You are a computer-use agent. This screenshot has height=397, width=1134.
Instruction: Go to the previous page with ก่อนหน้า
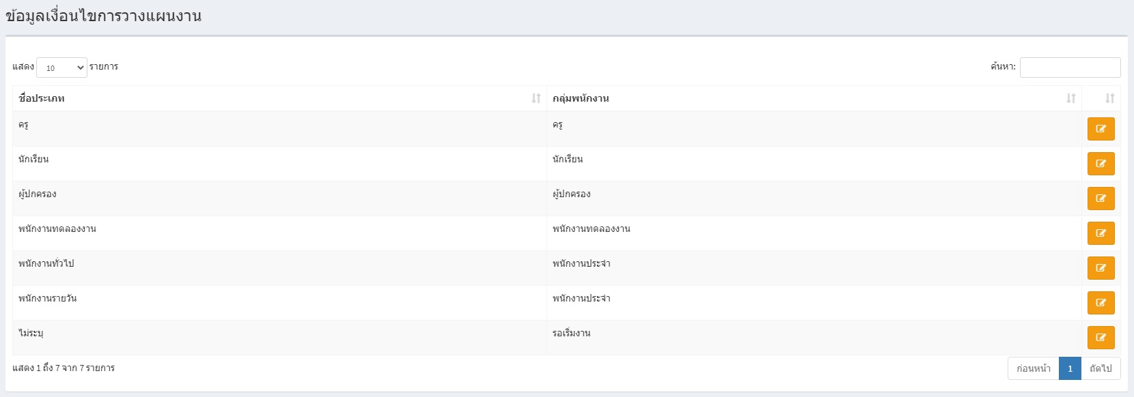tap(1034, 368)
